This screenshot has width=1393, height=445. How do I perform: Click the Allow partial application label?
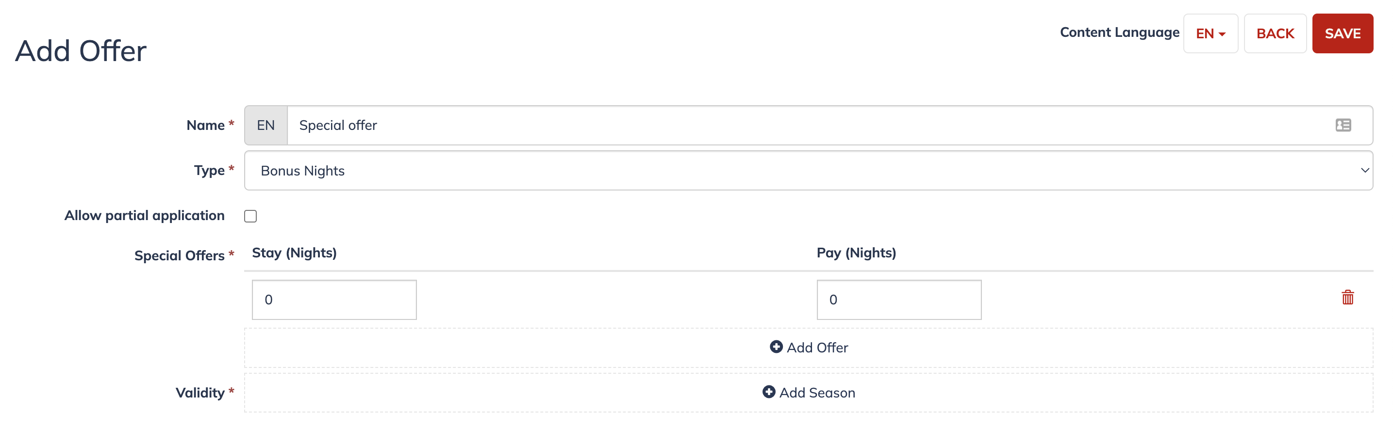pyautogui.click(x=144, y=216)
